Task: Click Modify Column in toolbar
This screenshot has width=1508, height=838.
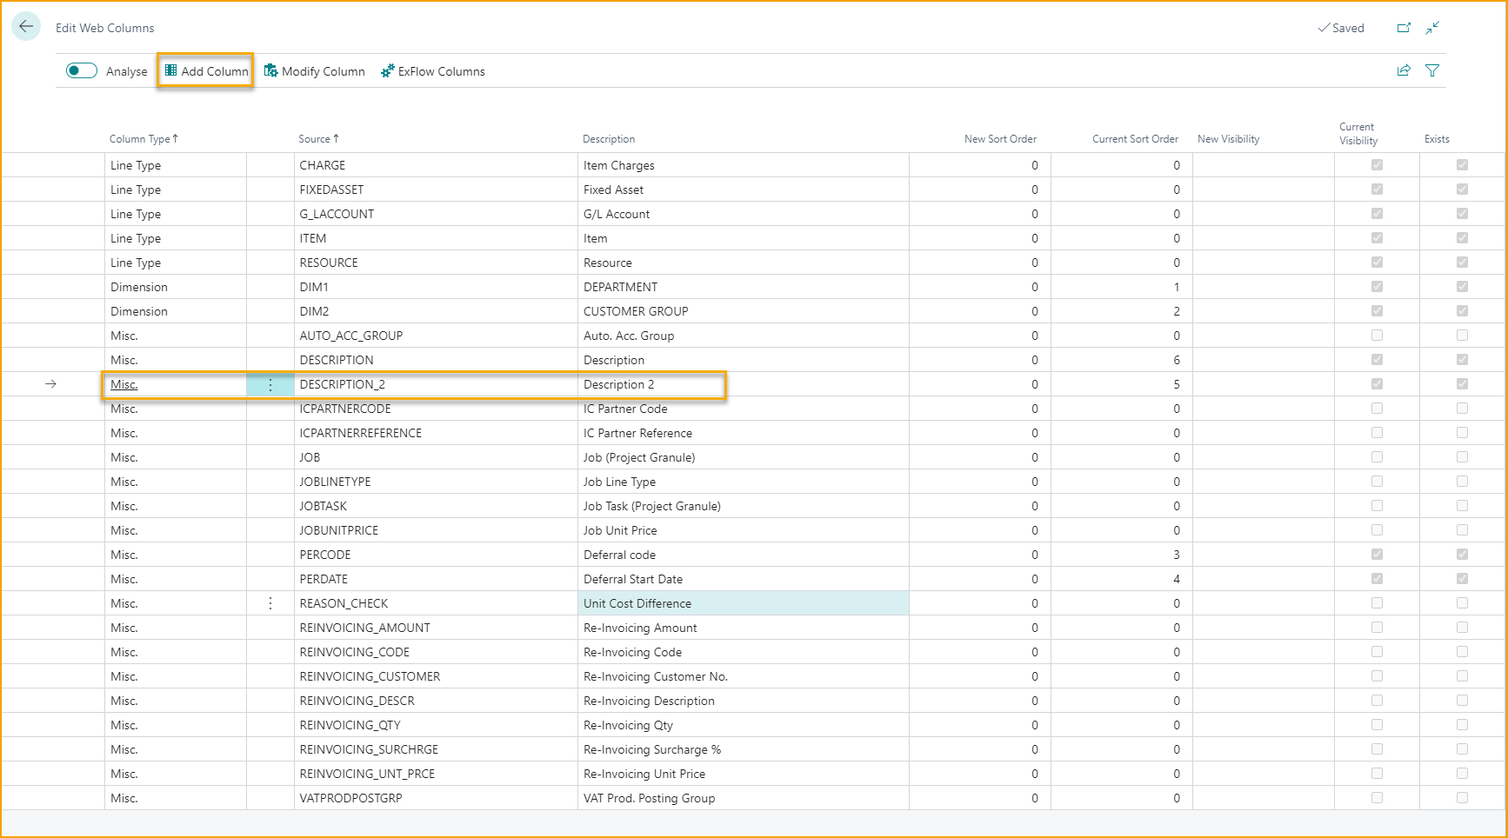Action: (315, 71)
